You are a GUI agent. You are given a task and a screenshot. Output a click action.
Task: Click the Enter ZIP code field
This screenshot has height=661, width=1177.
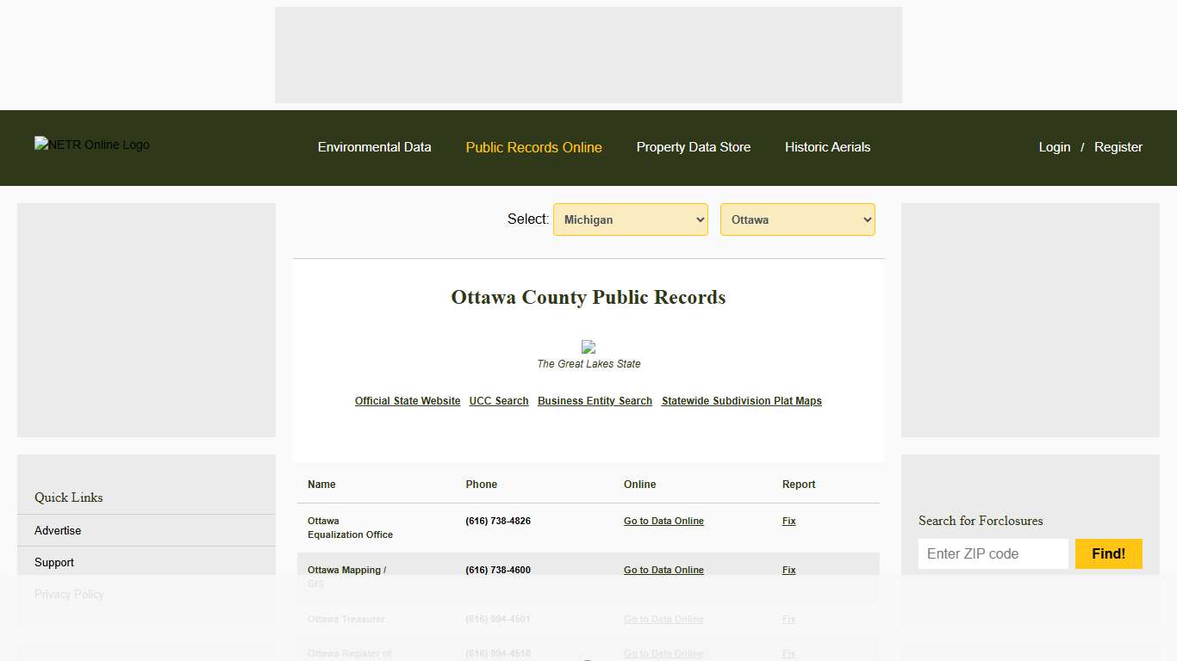coord(993,553)
